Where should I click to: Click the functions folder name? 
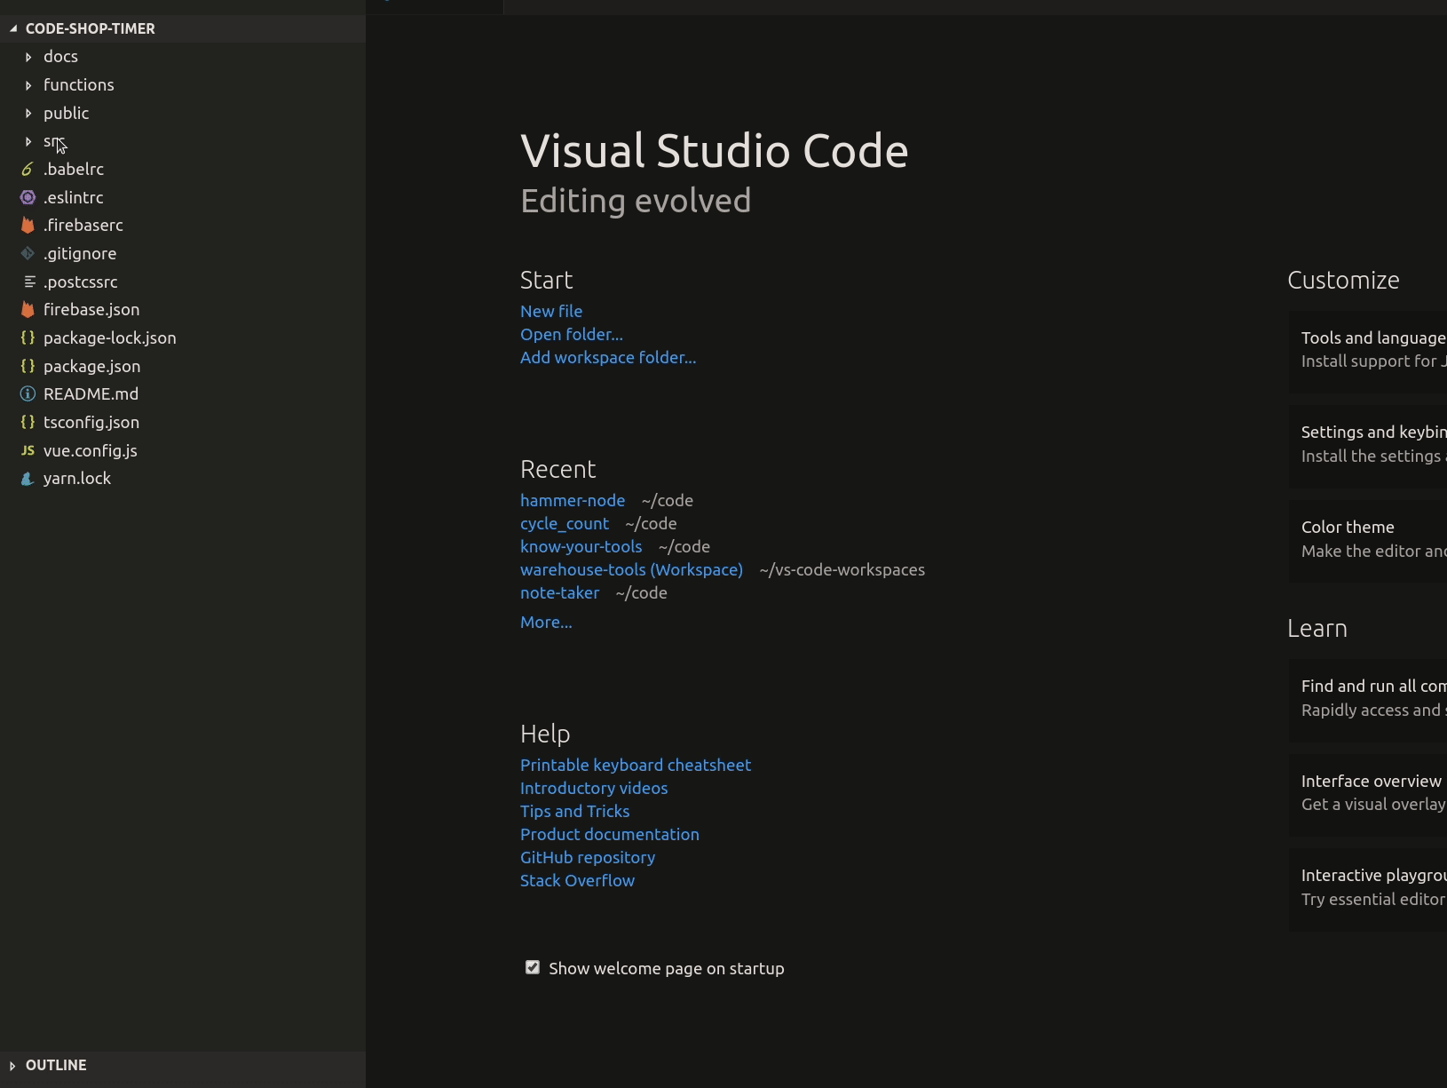(79, 84)
